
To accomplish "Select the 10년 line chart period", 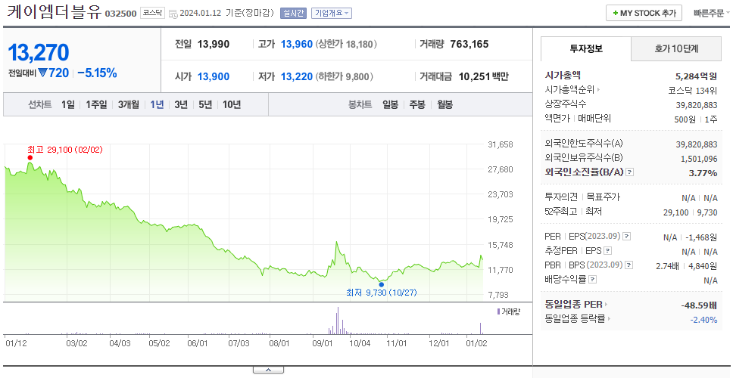I will (x=232, y=104).
